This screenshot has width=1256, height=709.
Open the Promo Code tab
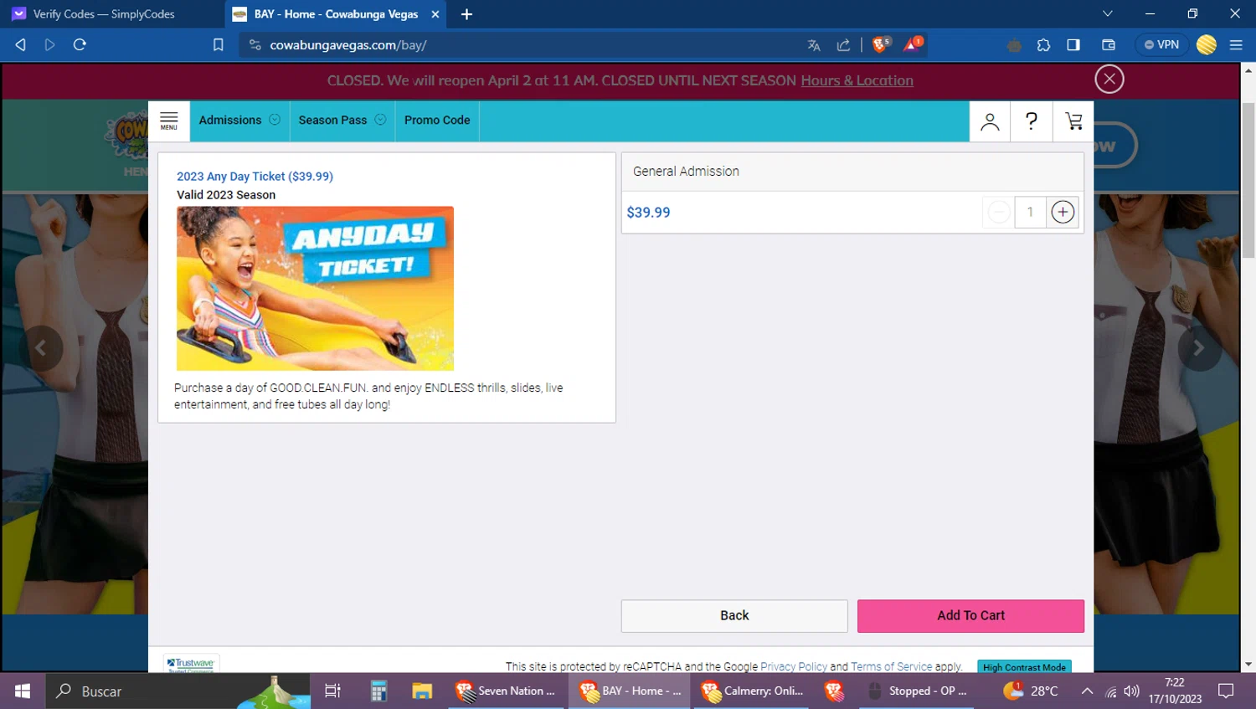tap(437, 121)
